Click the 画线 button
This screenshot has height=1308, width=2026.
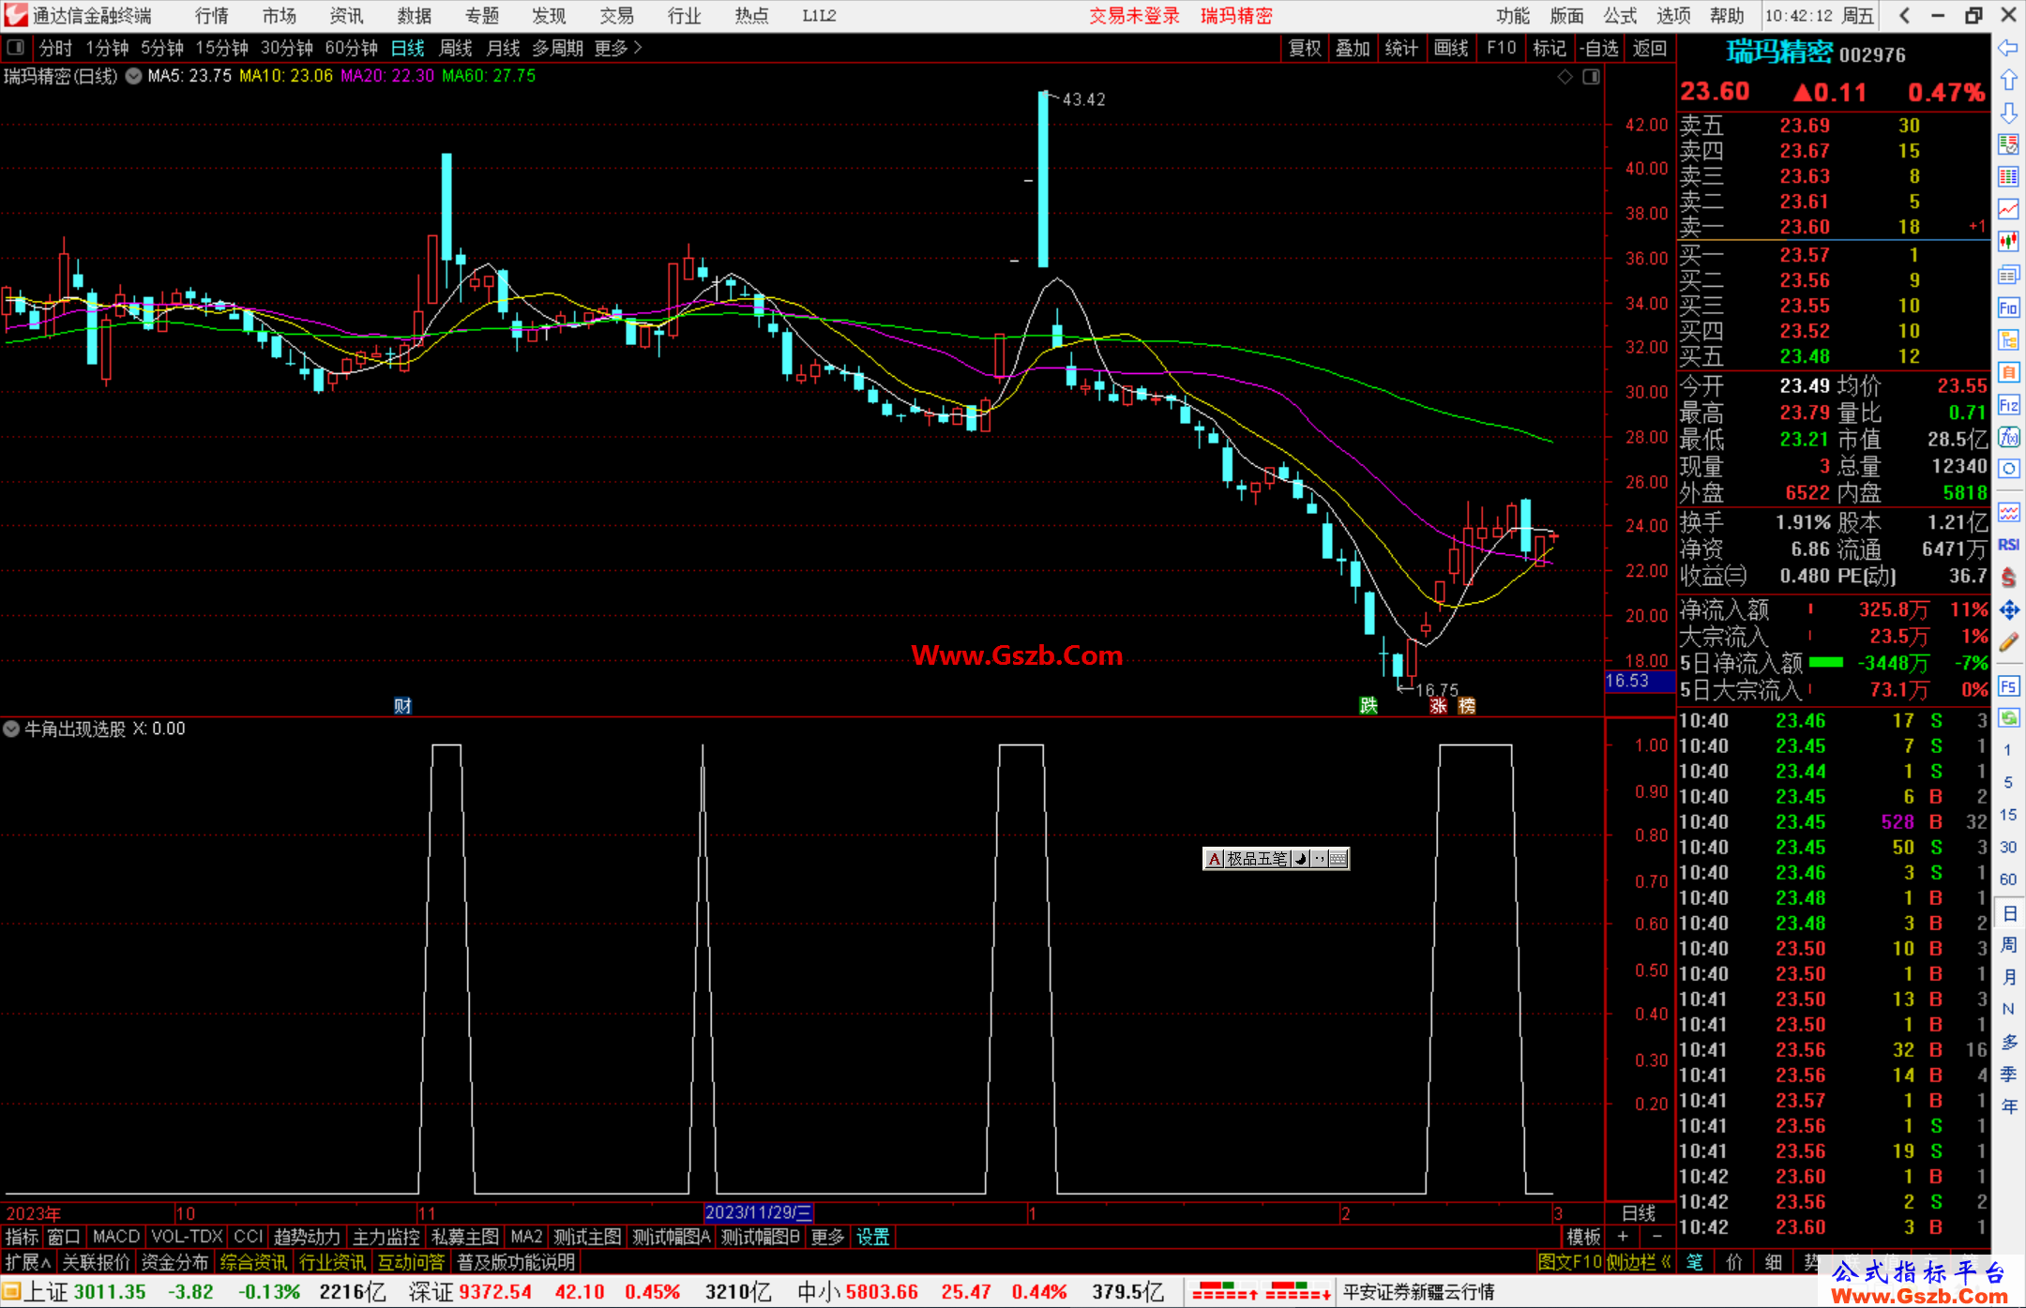click(x=1451, y=48)
